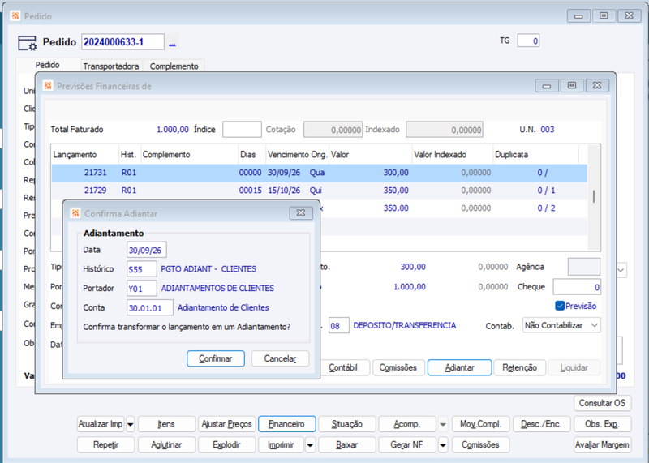Click the app icon in Previsões Financeiras title bar
The width and height of the screenshot is (649, 463).
[x=48, y=86]
